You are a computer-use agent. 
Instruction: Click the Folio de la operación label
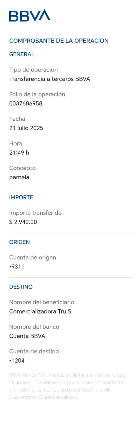37,94
